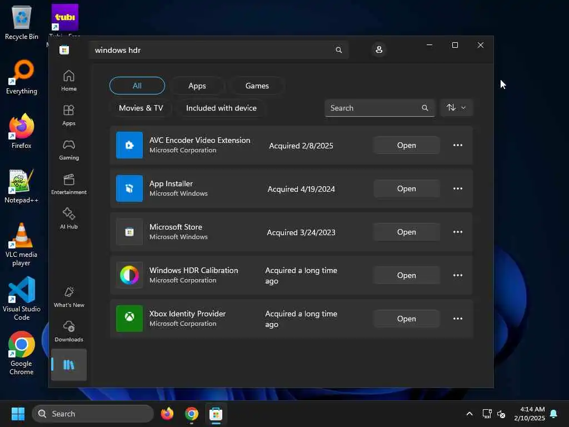Open the sort order dropdown
The image size is (569, 427).
click(x=456, y=107)
